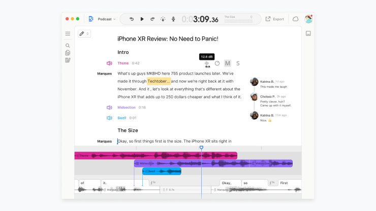Click The Size section heading
376x211 pixels.
pos(128,130)
